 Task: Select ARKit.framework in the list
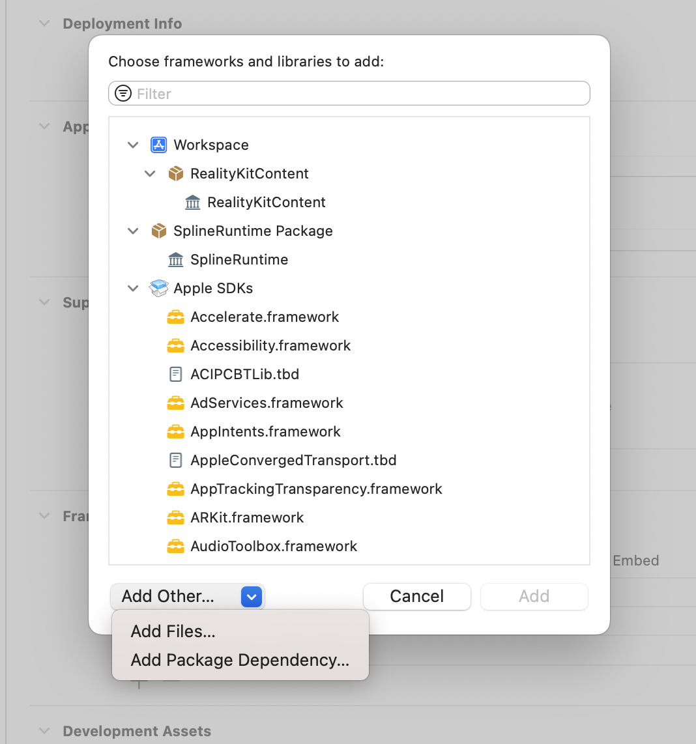pyautogui.click(x=349, y=517)
